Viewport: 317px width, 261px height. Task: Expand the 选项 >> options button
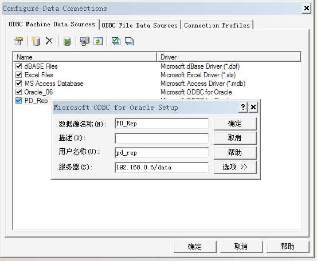235,167
